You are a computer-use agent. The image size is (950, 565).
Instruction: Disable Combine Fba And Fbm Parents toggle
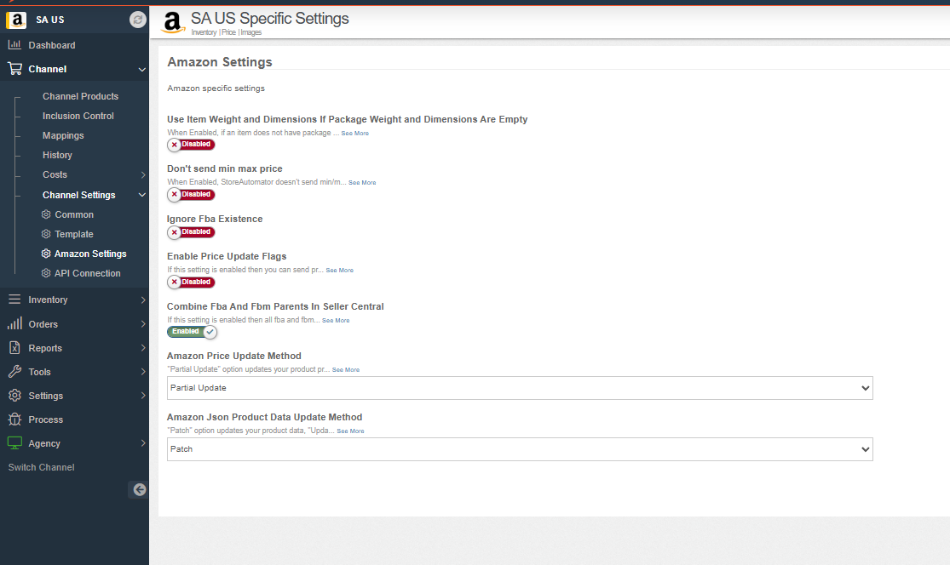click(x=192, y=332)
